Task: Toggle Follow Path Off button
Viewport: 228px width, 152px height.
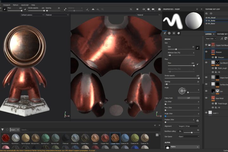Action: point(188,98)
